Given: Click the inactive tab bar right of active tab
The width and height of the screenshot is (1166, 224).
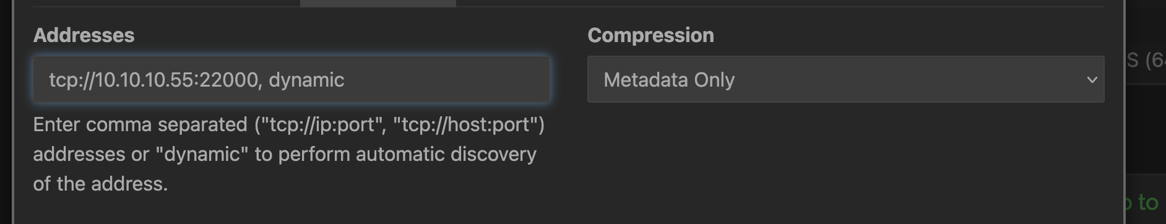Looking at the screenshot, I should [786, 3].
